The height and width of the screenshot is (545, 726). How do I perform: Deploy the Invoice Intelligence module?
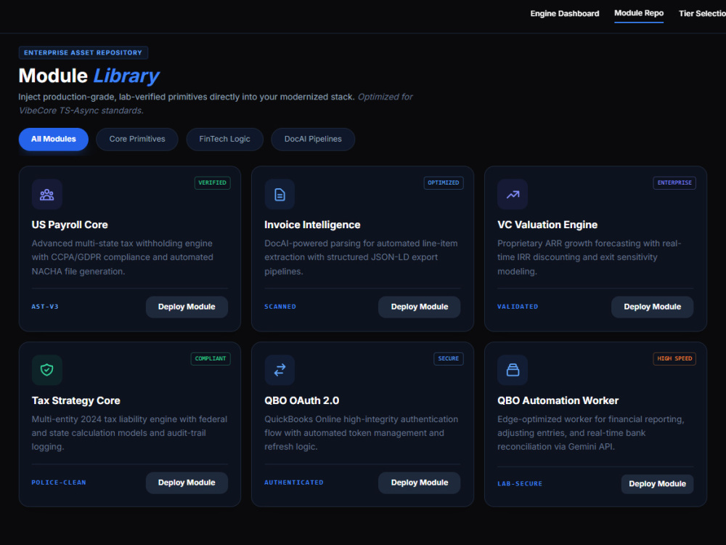[420, 307]
